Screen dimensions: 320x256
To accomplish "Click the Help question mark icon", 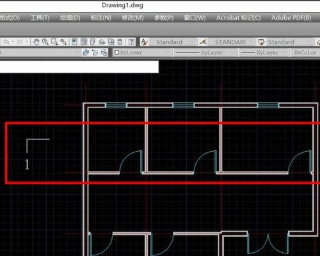I will click(131, 42).
